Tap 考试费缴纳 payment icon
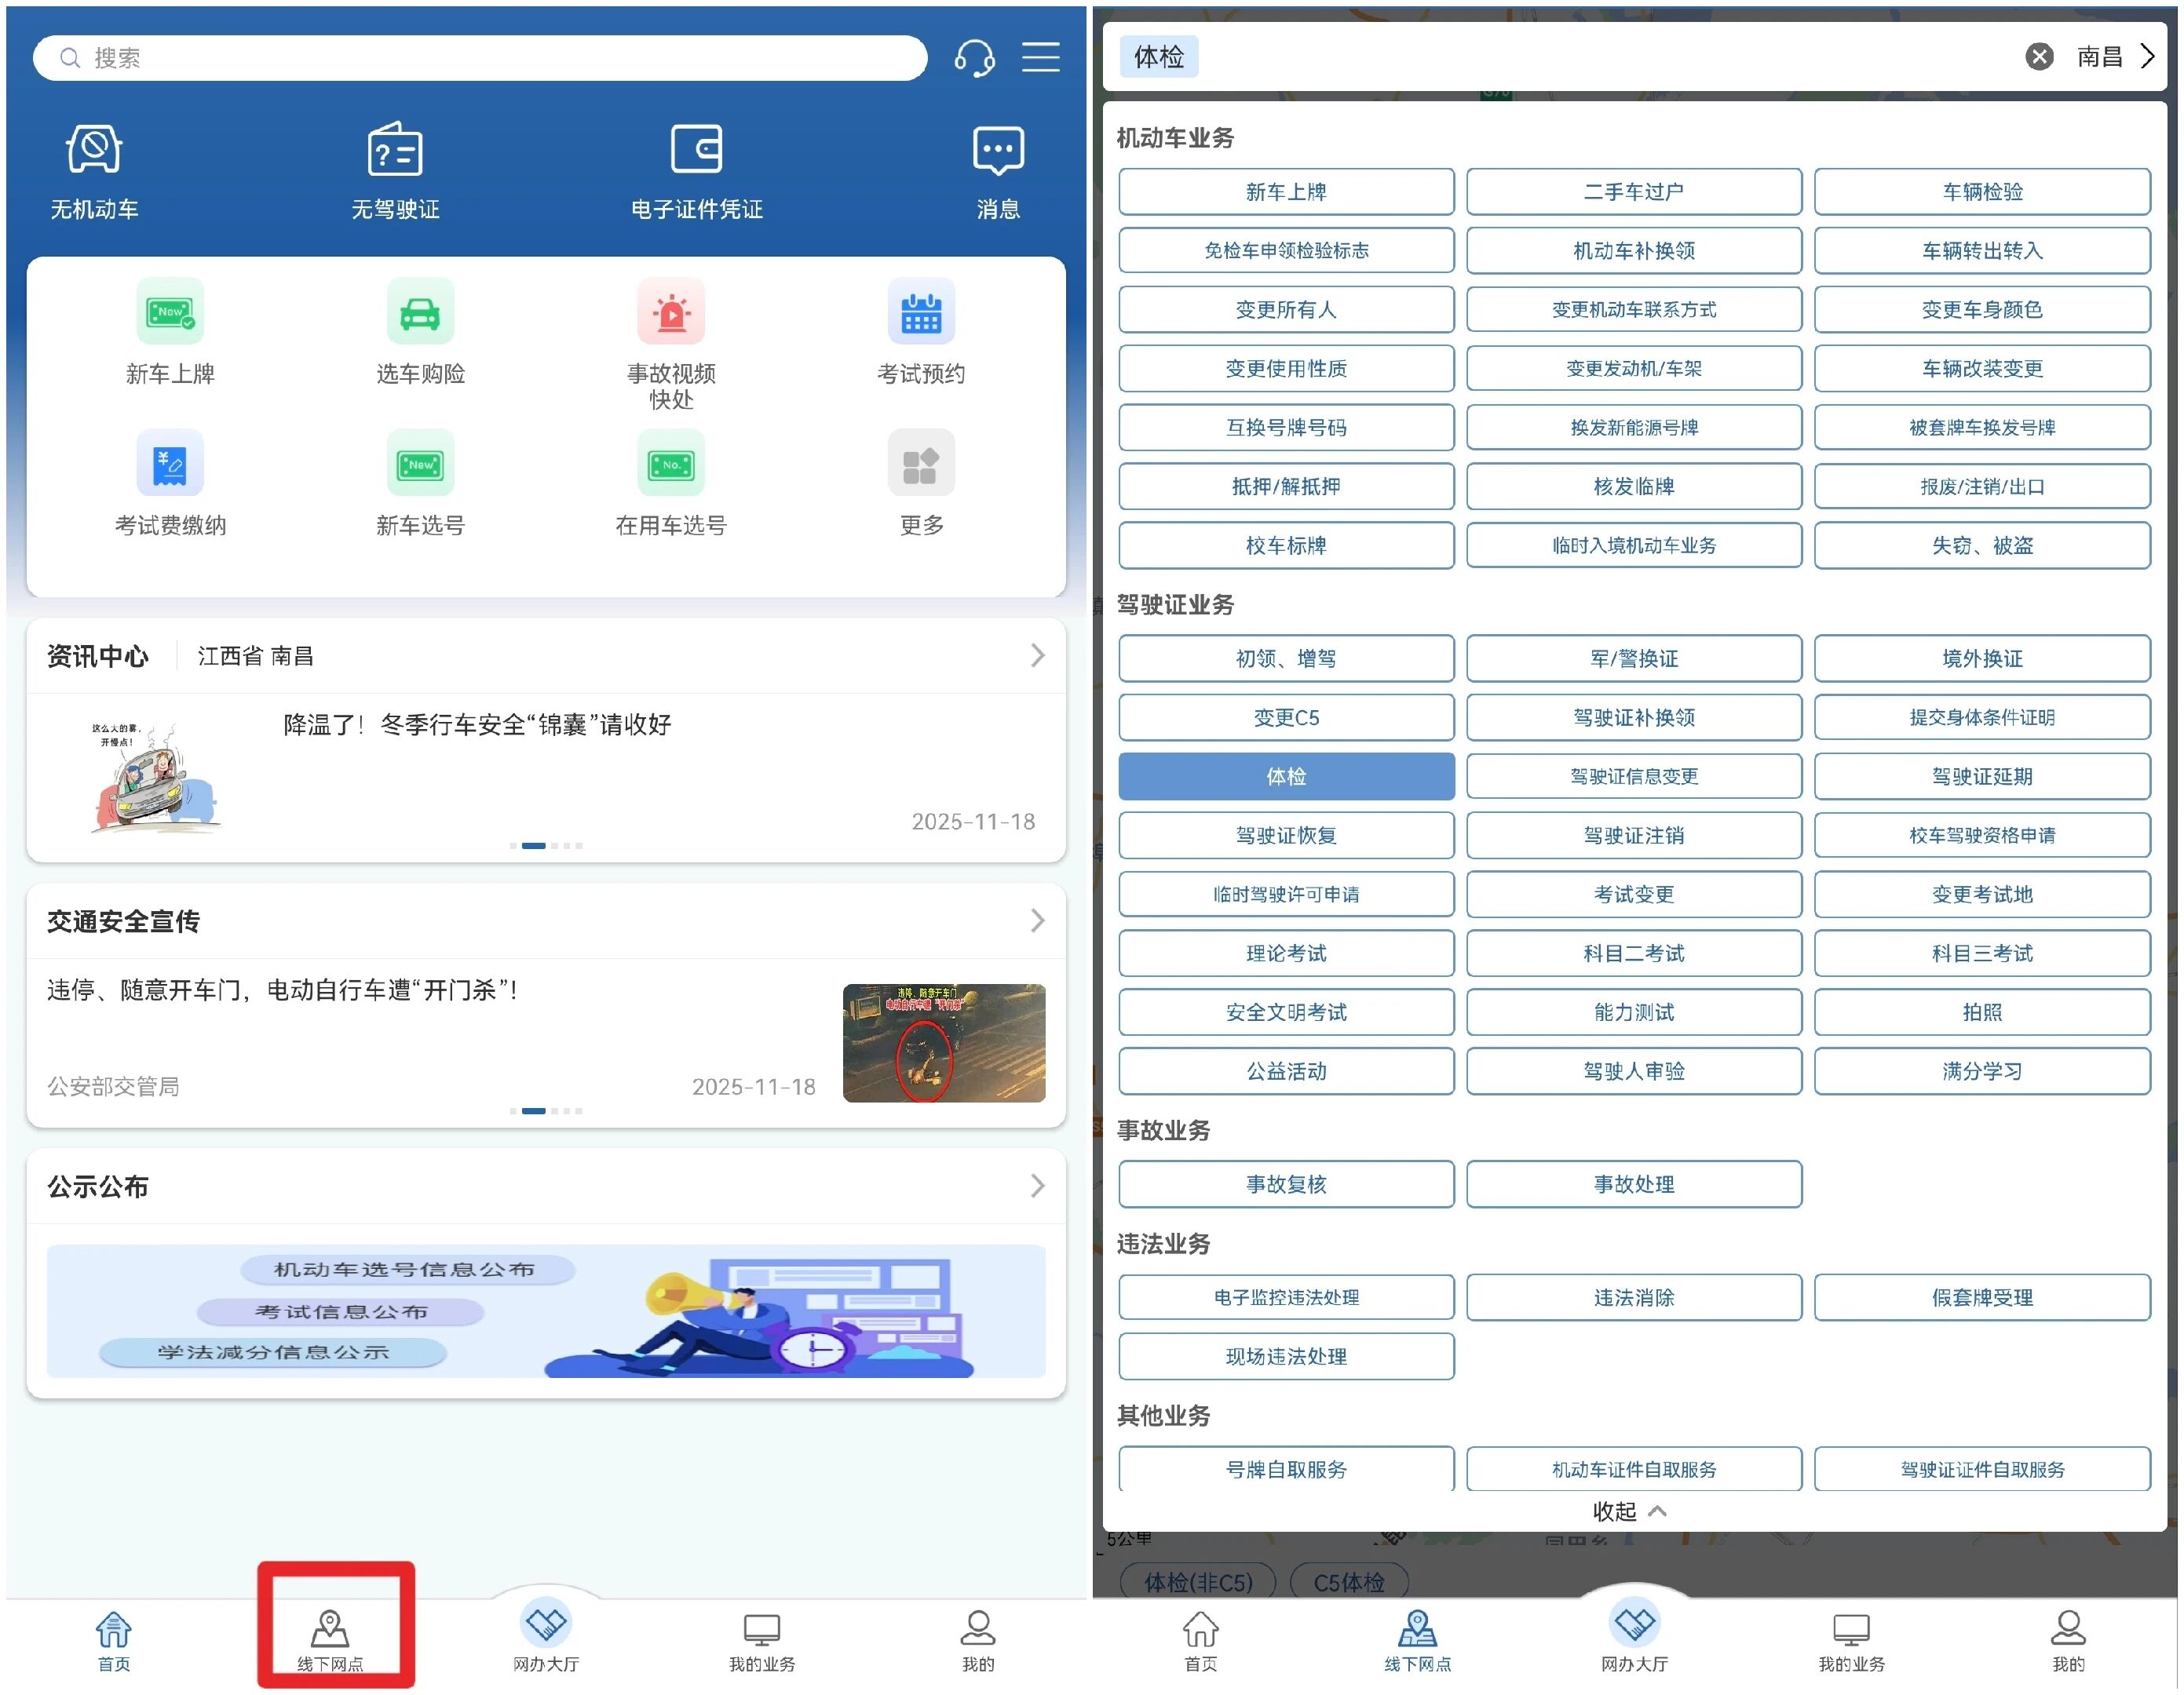The image size is (2184, 1695). pos(170,464)
